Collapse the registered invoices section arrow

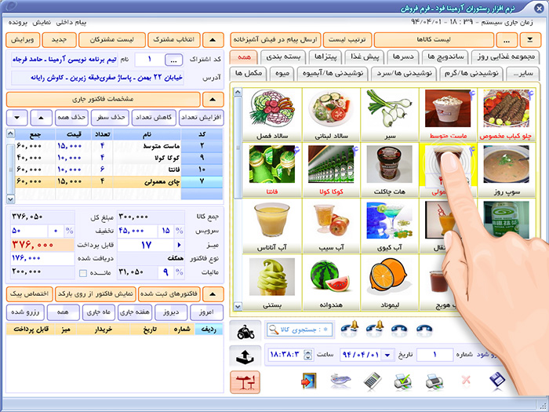click(x=213, y=294)
